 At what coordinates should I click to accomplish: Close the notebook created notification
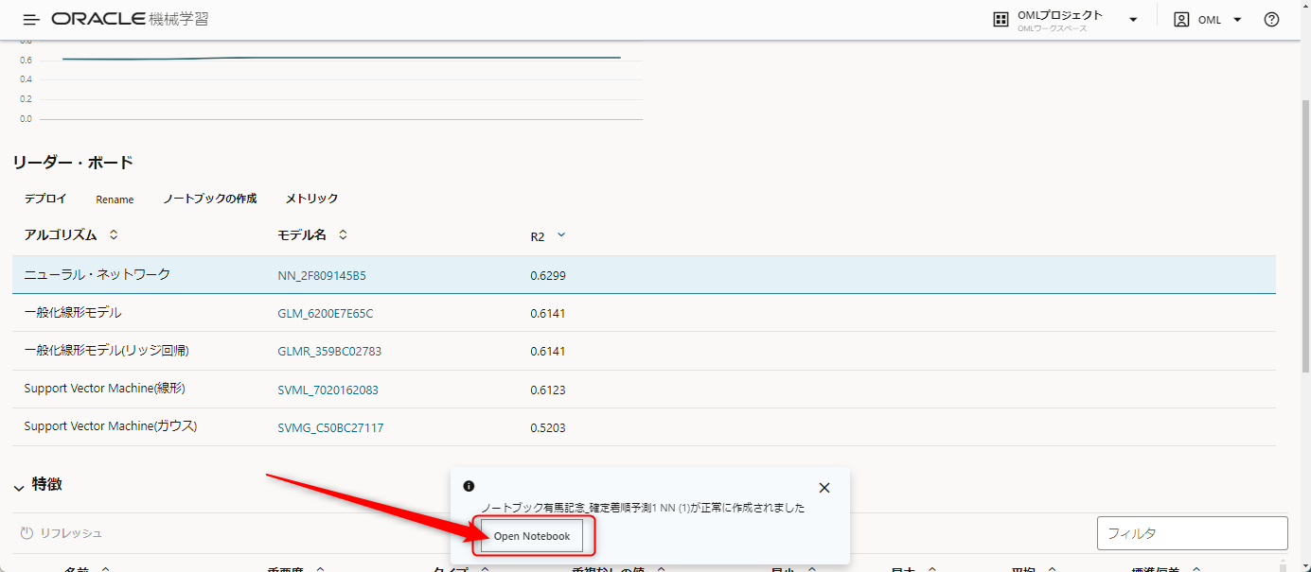tap(824, 488)
